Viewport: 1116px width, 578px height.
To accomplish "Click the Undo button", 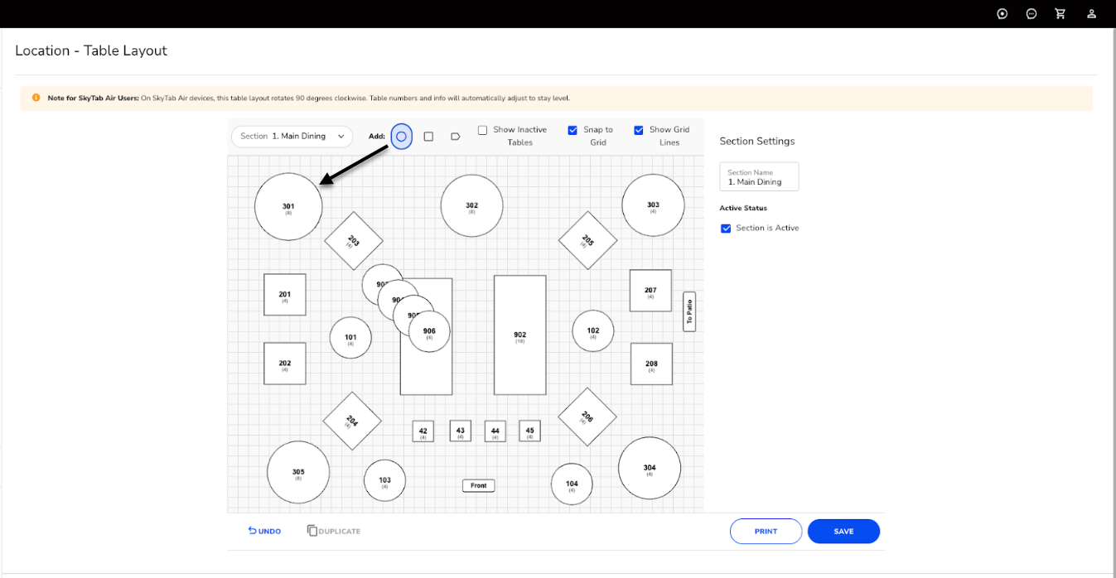I will coord(264,531).
